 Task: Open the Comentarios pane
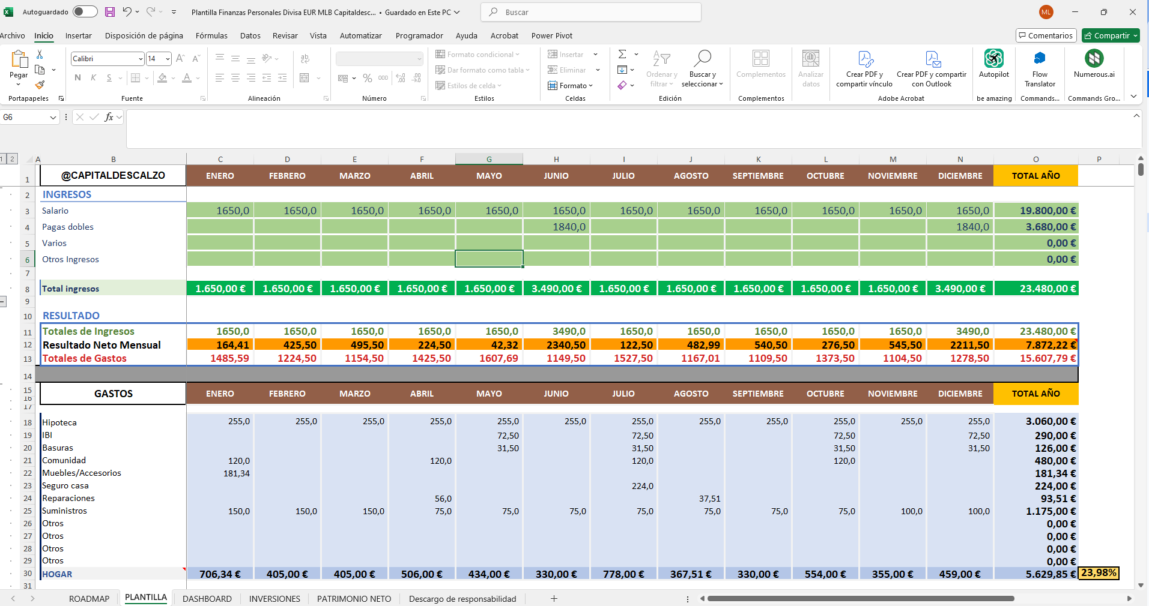point(1045,36)
